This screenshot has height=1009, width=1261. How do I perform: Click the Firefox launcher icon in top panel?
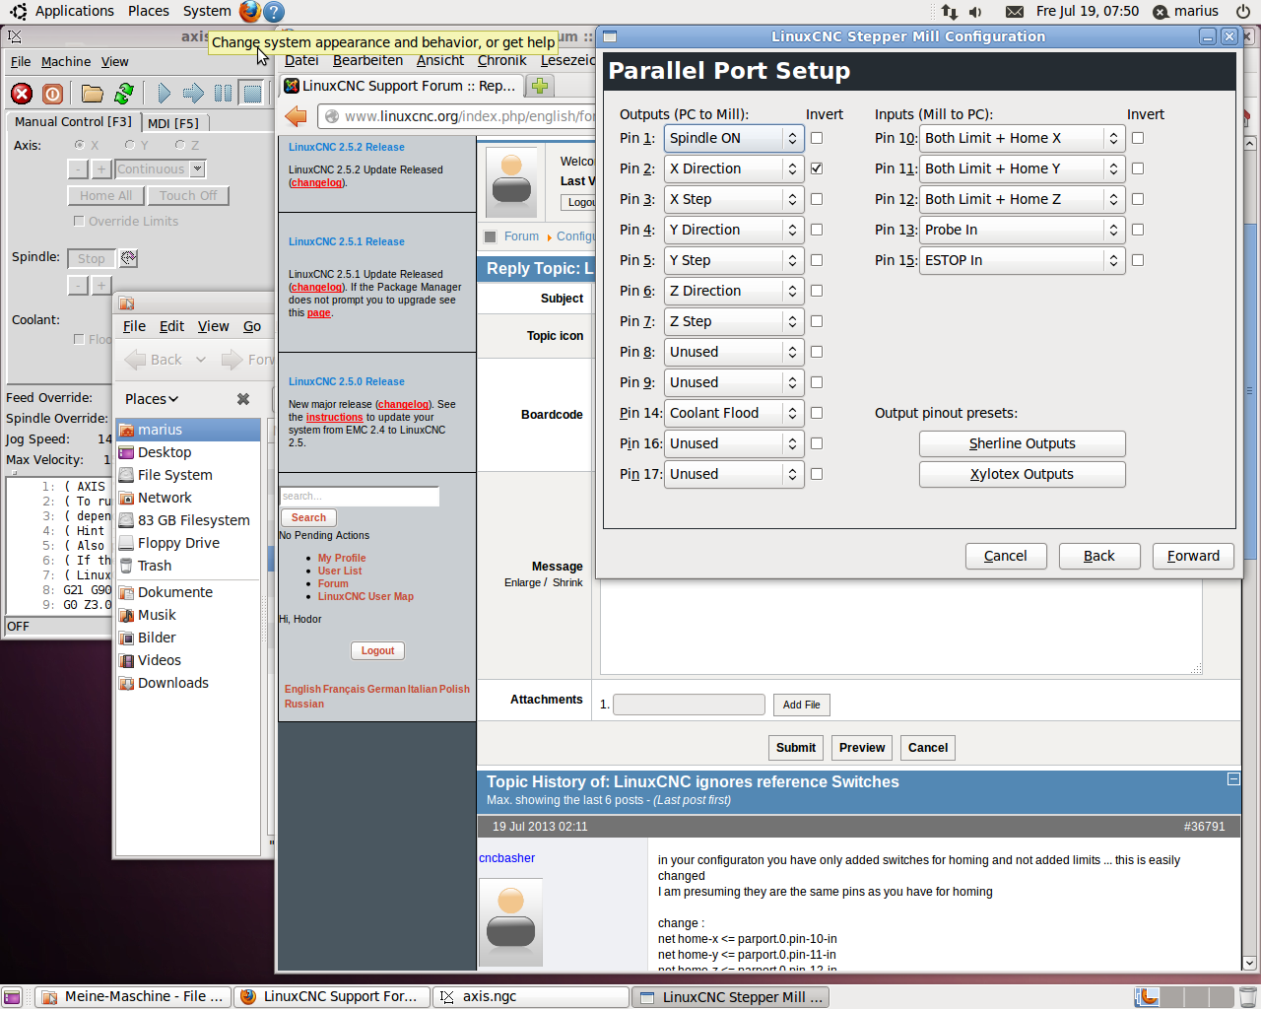250,12
